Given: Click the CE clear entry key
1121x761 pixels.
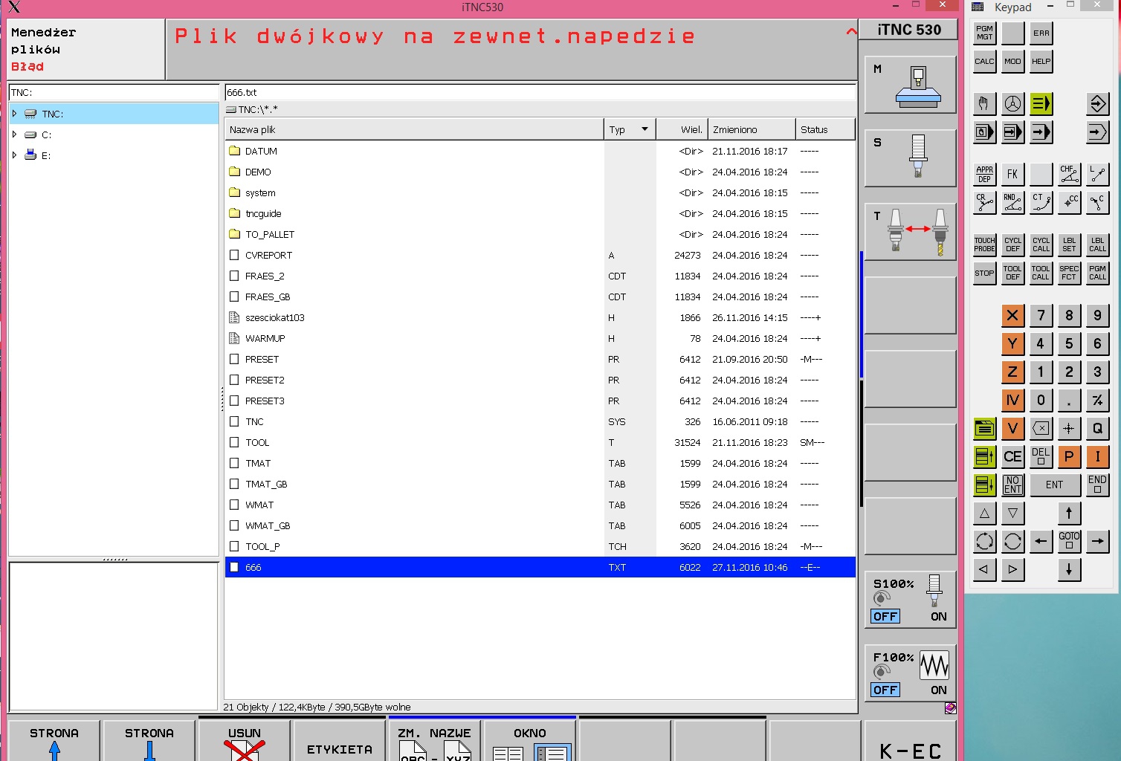Looking at the screenshot, I should coord(1012,456).
